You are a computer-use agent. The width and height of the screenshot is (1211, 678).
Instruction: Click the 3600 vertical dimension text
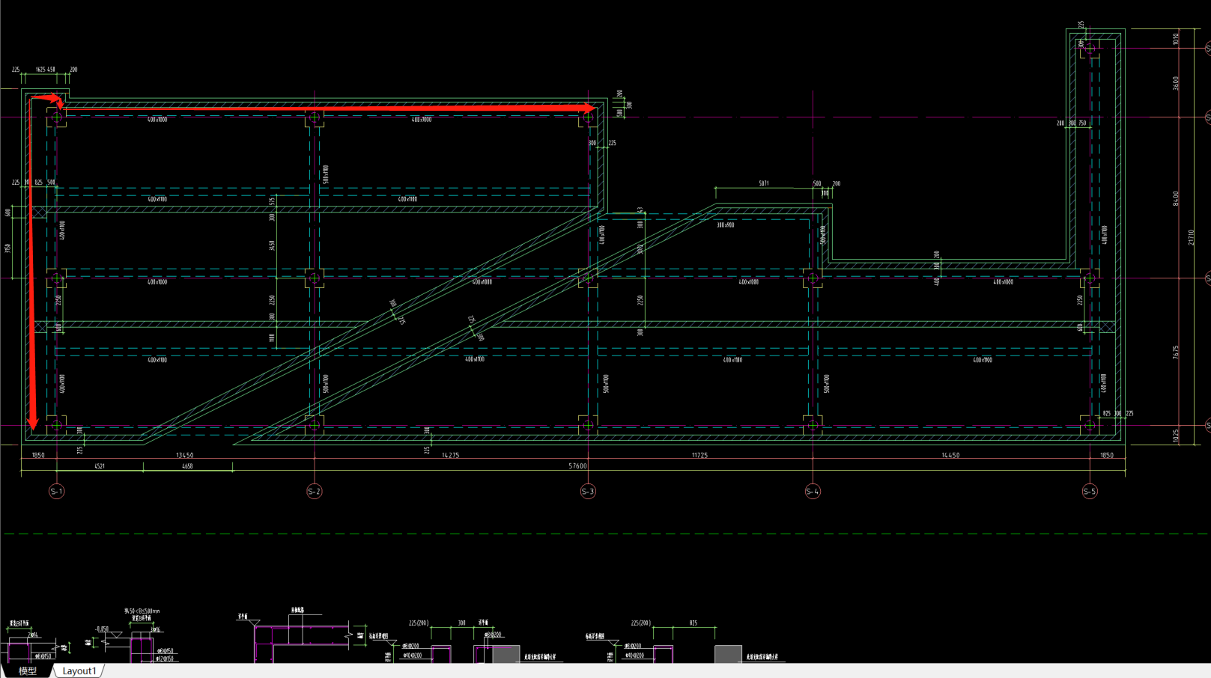coord(1176,83)
